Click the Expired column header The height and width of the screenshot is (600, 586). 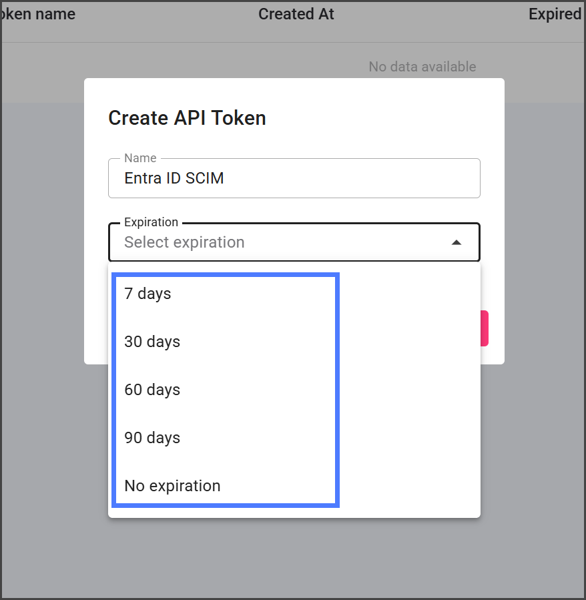pyautogui.click(x=555, y=14)
